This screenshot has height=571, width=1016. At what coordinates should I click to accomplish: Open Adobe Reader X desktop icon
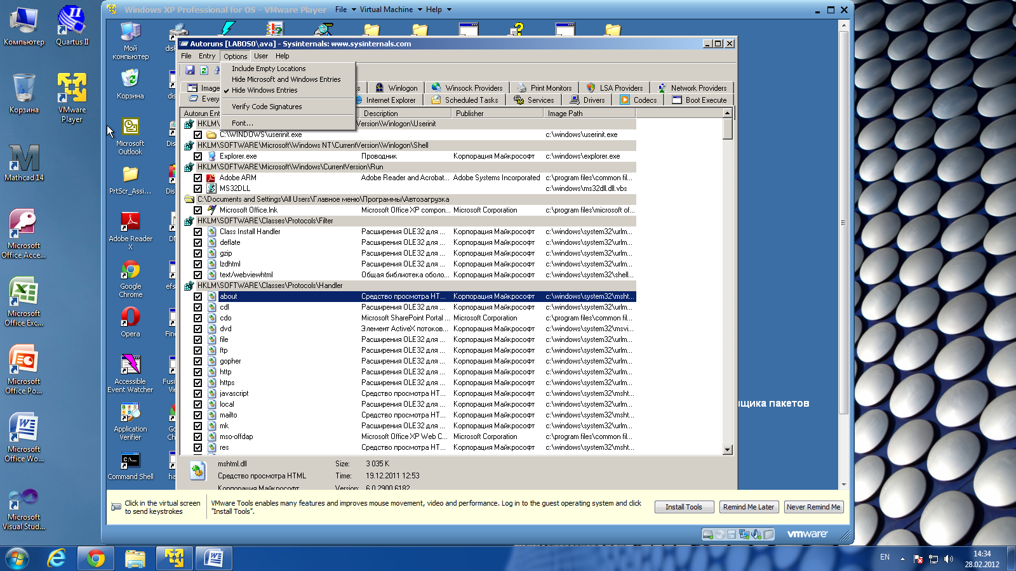click(130, 230)
